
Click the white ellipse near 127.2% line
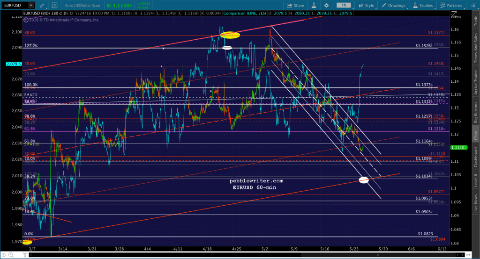click(x=227, y=48)
